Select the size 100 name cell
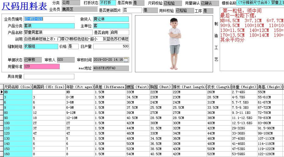This screenshot has height=157, width=284. 18,123
